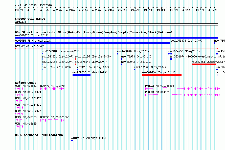Select the RefSeq Genes track title
The image size is (225, 150).
pyautogui.click(x=26, y=83)
